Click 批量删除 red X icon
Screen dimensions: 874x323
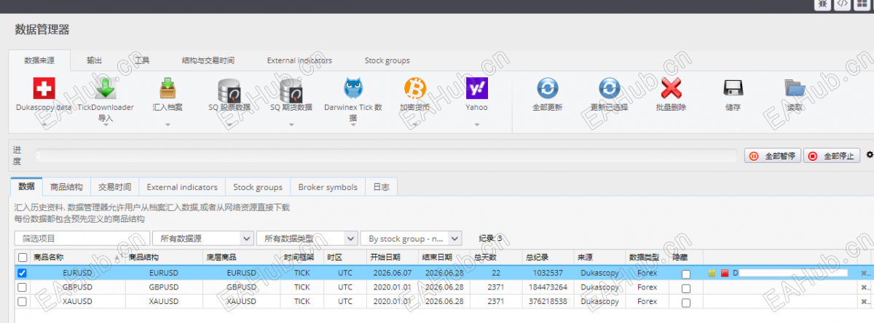671,89
